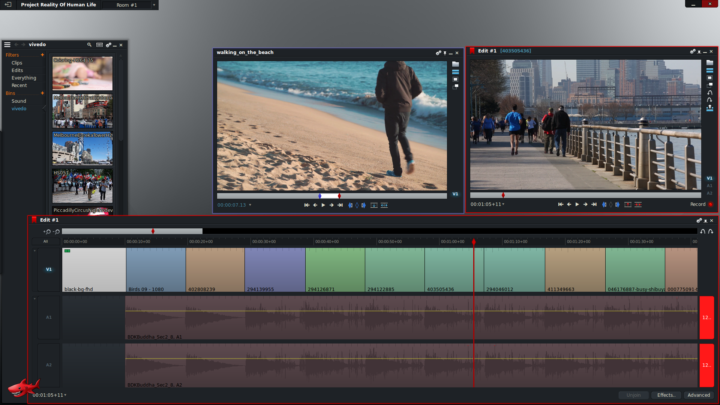
Task: Click the Record button in Edit #1 viewer
Action: pyautogui.click(x=710, y=204)
